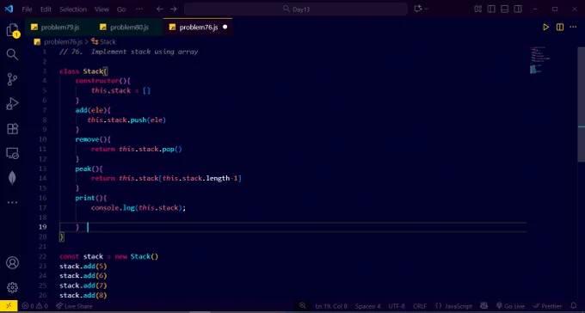
Task: Click 'console.log(this.stack);' line
Action: (139, 208)
